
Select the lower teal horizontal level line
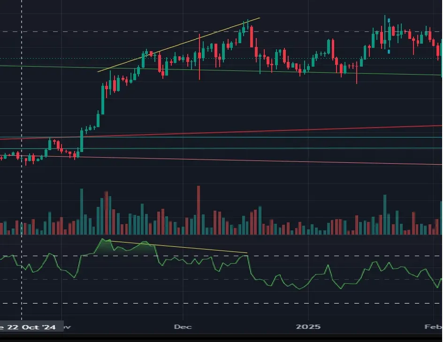pyautogui.click(x=221, y=148)
